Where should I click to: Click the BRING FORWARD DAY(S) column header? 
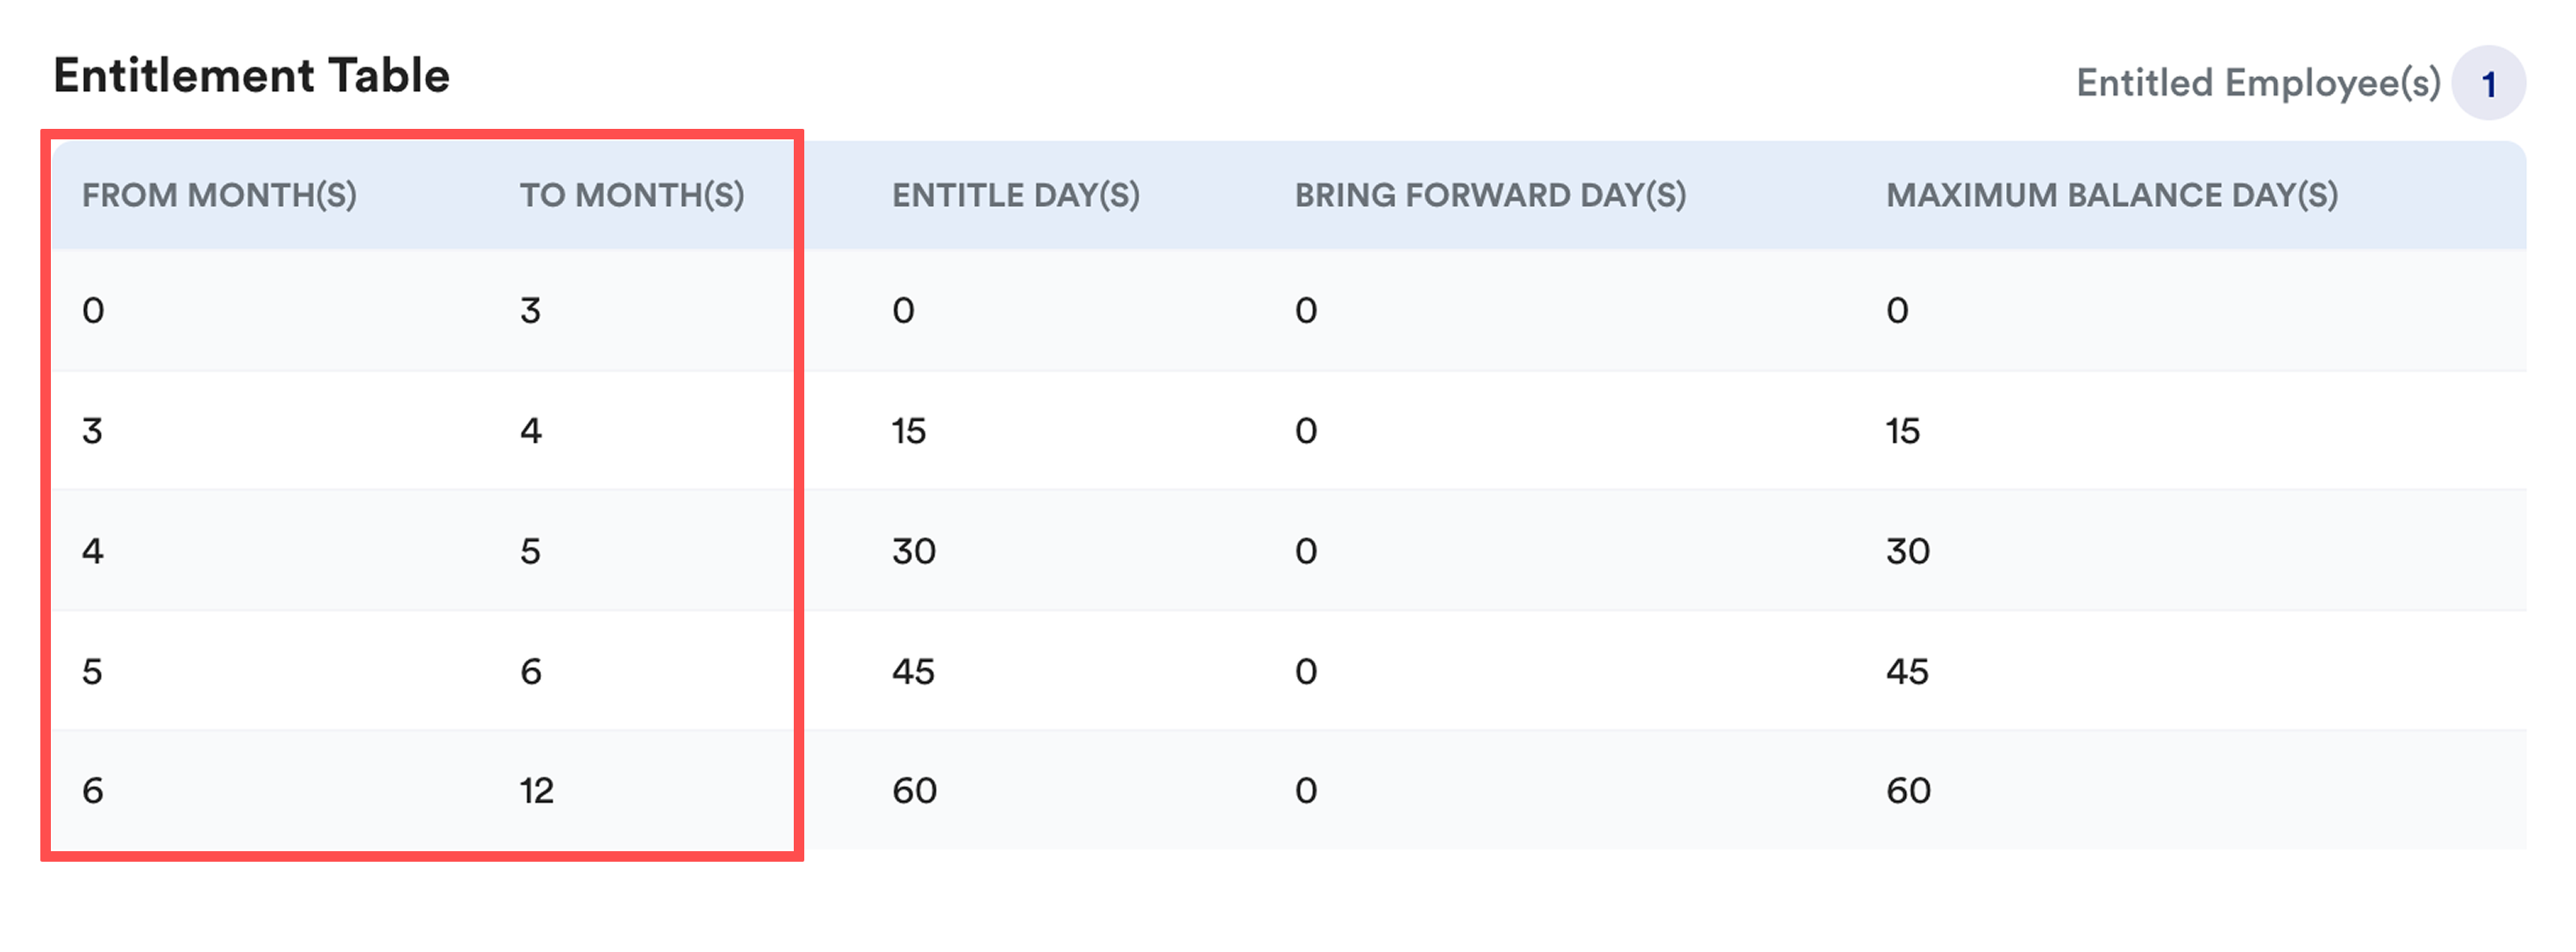(1490, 195)
